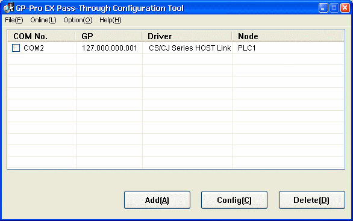
Task: Click the Node column header
Action: (x=288, y=36)
